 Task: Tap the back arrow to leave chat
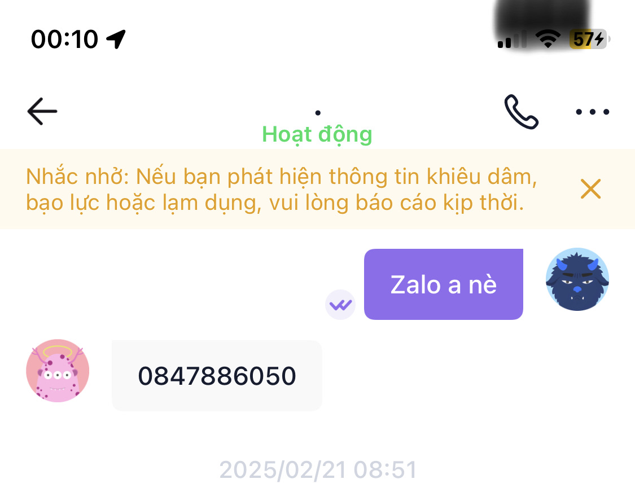(42, 111)
